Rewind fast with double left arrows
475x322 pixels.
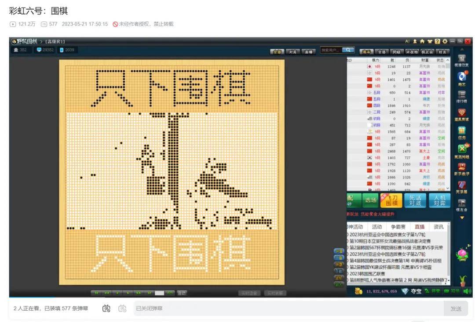(x=106, y=293)
